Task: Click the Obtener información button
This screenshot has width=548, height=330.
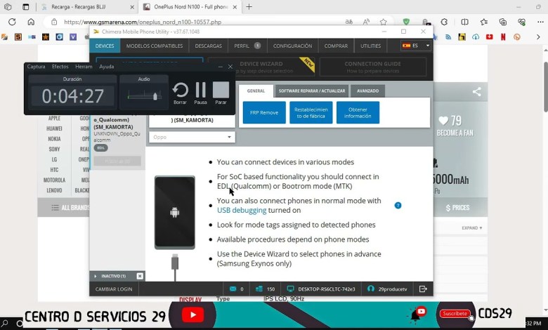Action: coord(358,112)
